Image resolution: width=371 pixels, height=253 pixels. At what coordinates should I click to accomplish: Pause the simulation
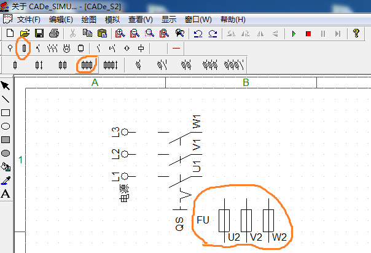pos(323,34)
